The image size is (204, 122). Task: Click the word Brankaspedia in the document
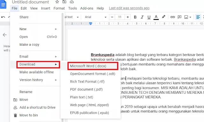coord(103,55)
